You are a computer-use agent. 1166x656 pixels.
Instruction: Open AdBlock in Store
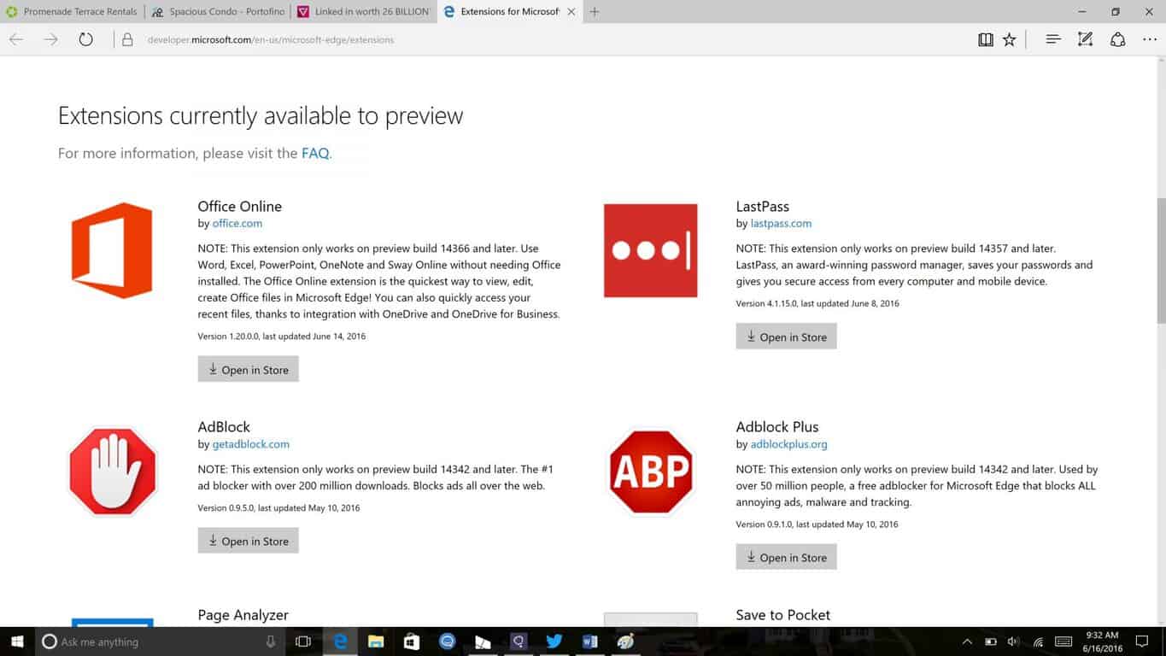[x=248, y=541]
